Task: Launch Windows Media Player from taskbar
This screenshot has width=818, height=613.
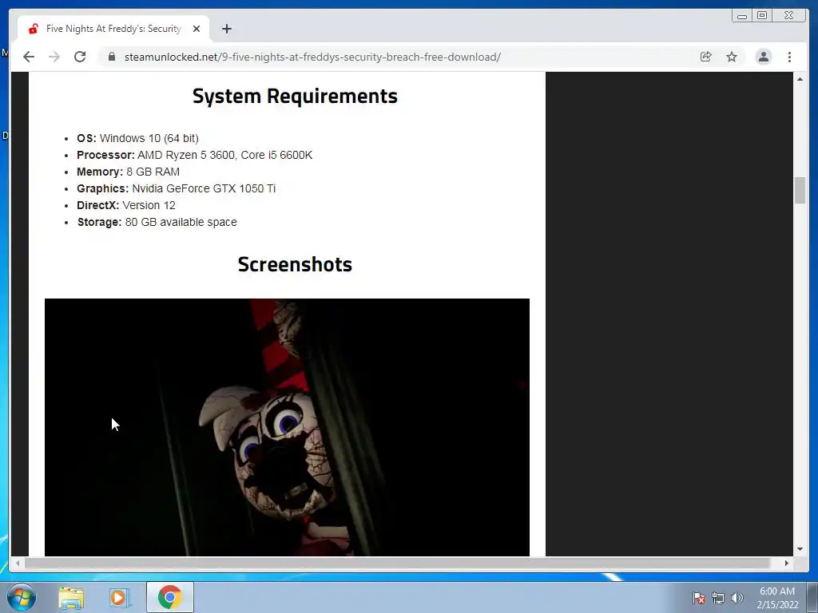Action: [119, 597]
